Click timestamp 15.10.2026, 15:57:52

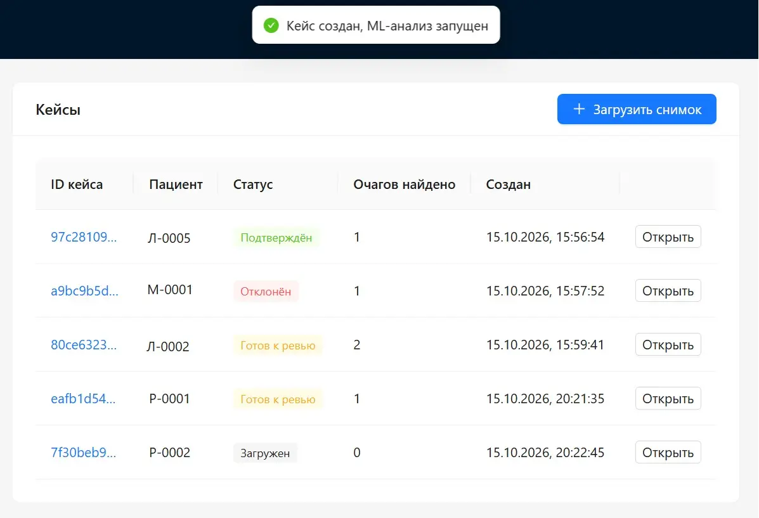coord(545,290)
